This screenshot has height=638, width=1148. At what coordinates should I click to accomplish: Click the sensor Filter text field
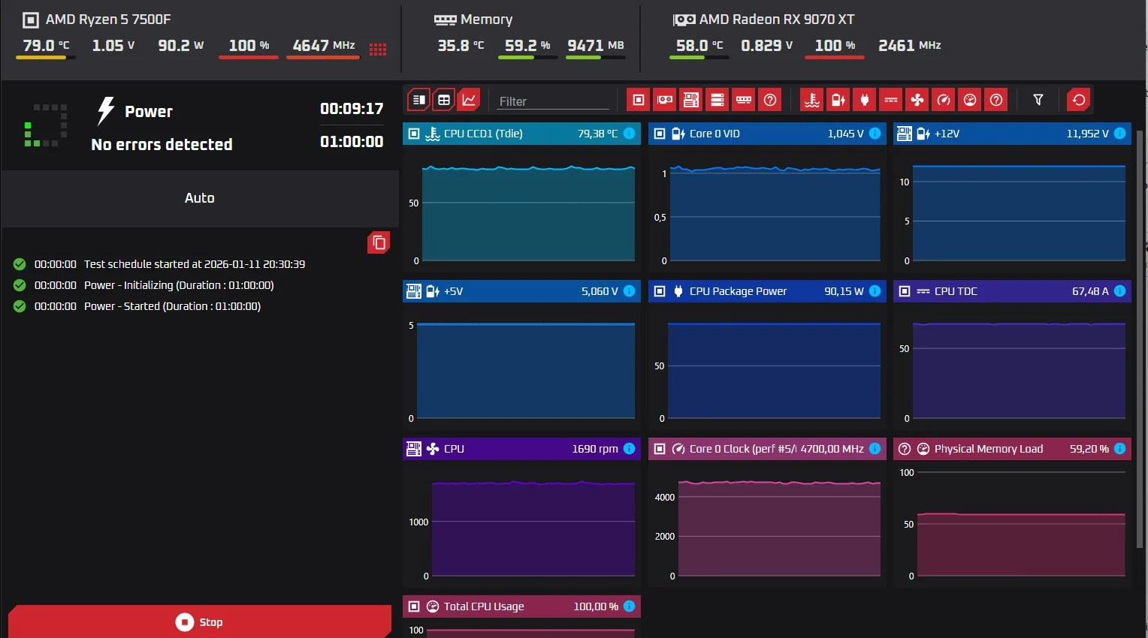tap(553, 101)
